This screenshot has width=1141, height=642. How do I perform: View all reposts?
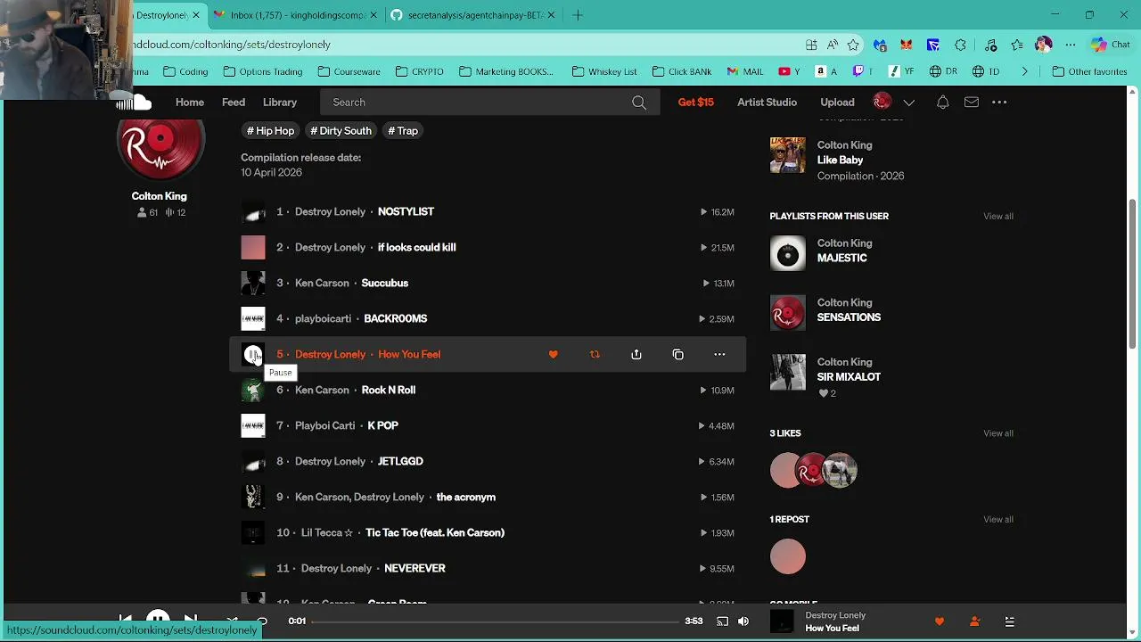[x=998, y=519]
